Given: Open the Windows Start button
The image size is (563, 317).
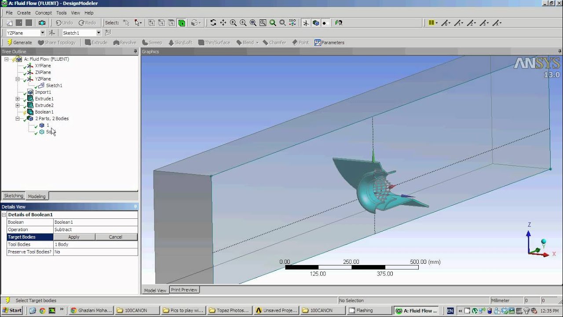Looking at the screenshot, I should pos(12,310).
